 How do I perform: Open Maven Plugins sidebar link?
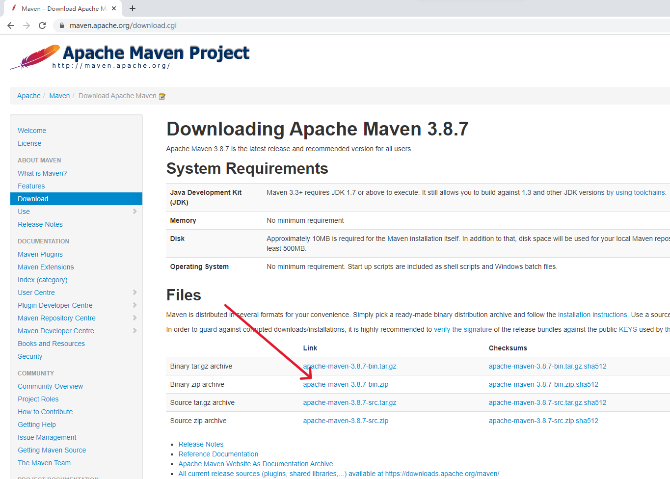click(40, 254)
